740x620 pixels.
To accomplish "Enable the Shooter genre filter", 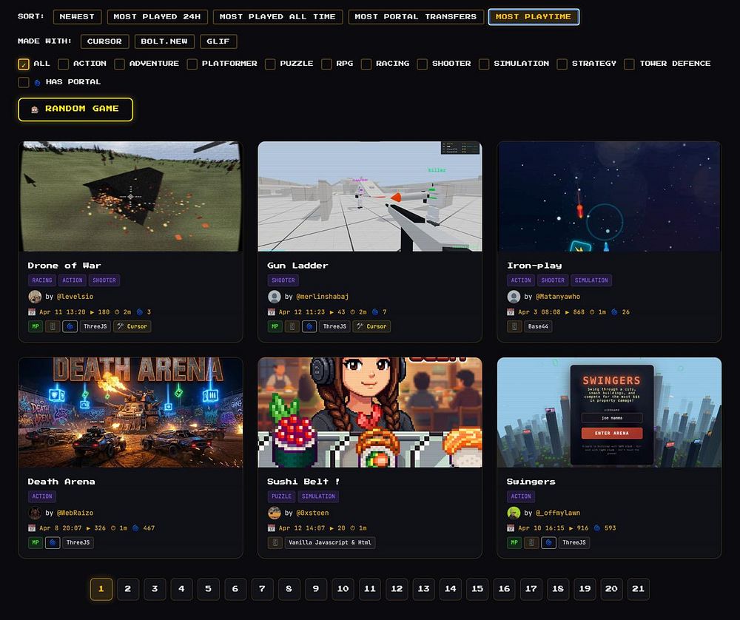I will coord(422,64).
